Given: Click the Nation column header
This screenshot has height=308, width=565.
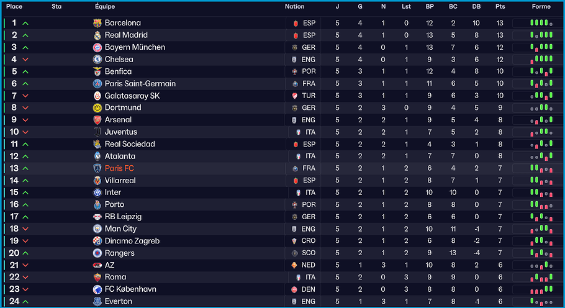Looking at the screenshot, I should (x=295, y=7).
